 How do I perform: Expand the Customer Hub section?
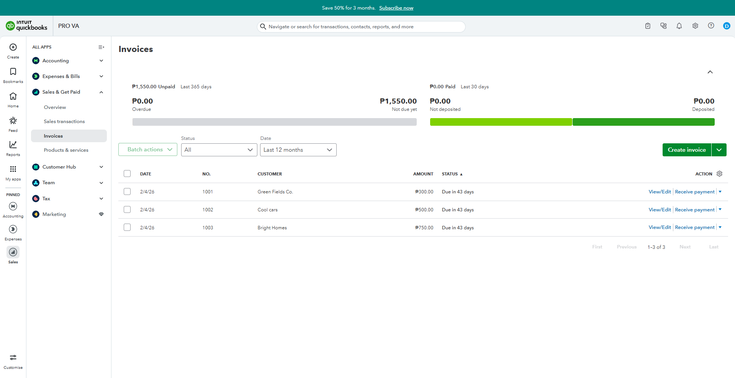[x=101, y=167]
